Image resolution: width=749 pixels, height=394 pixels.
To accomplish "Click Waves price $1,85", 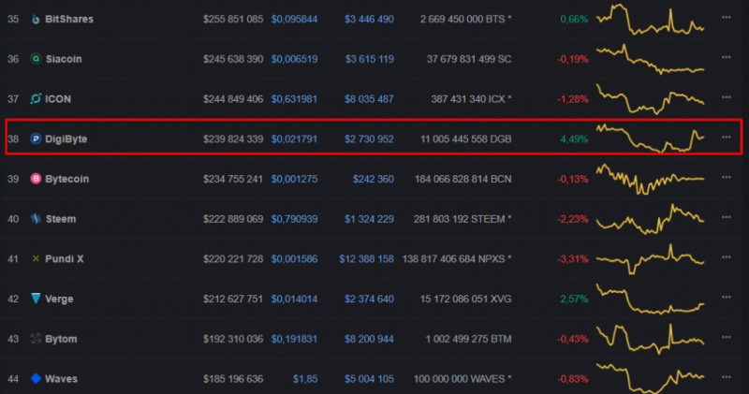I will (305, 379).
